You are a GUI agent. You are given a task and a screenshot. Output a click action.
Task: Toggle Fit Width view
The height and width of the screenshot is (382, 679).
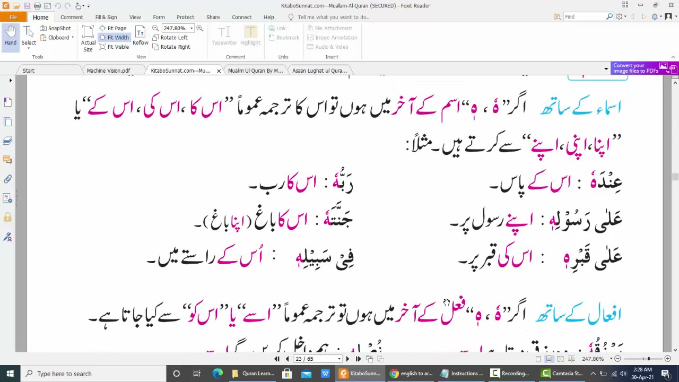[114, 38]
